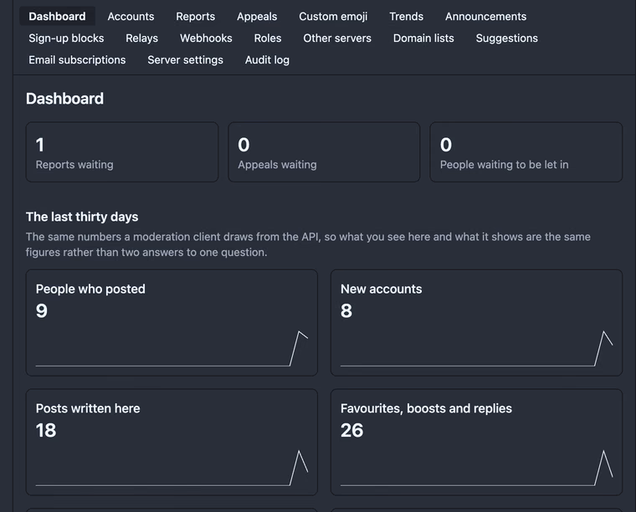Click the People who posted sparkline
Screen dimensions: 636x512
pos(172,349)
